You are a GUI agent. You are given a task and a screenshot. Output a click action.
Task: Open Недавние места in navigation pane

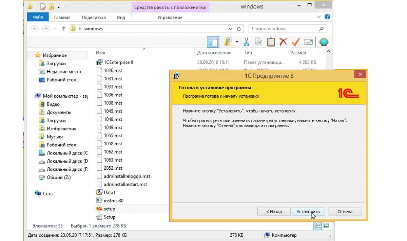point(64,72)
